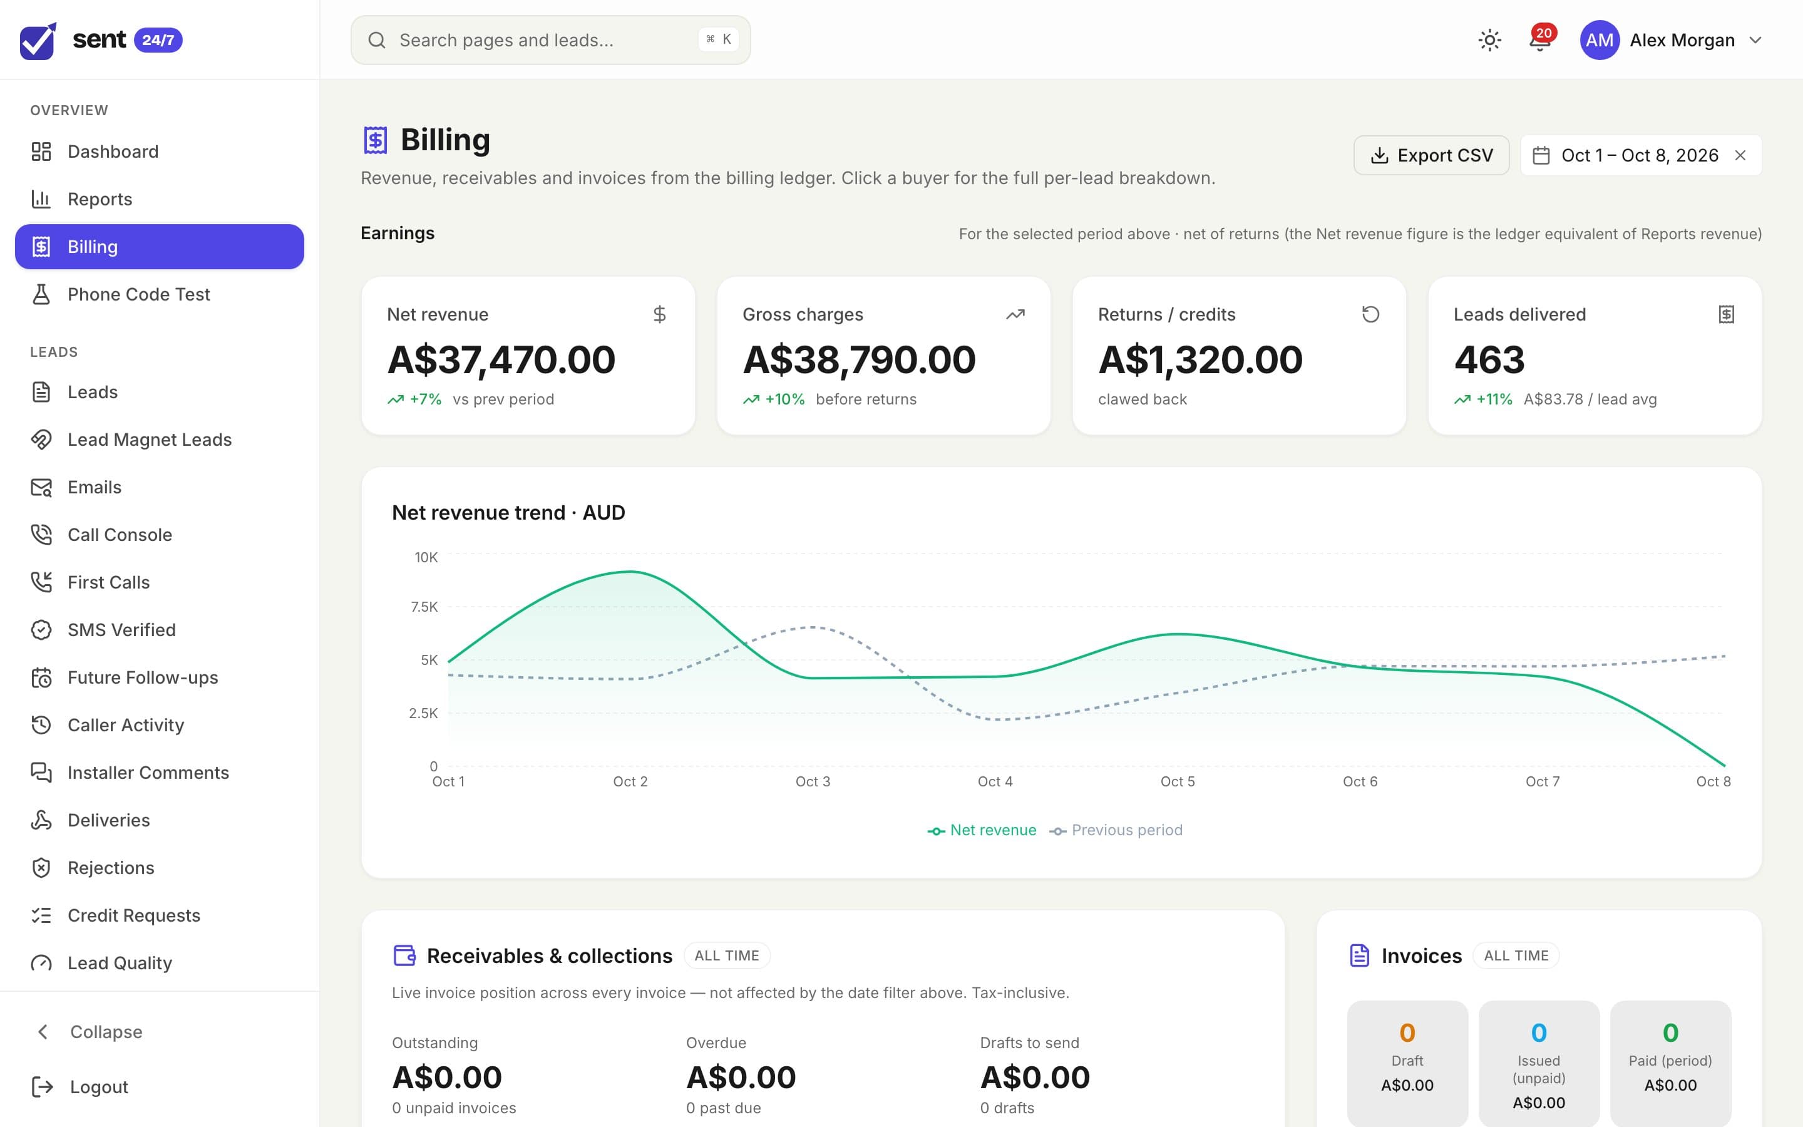The height and width of the screenshot is (1127, 1803).
Task: Open Dashboard in the sidebar
Action: click(x=160, y=152)
